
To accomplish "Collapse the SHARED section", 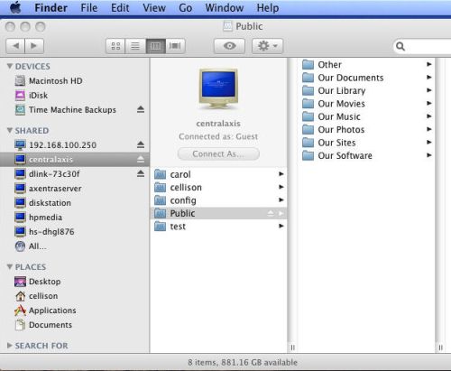I will point(10,130).
